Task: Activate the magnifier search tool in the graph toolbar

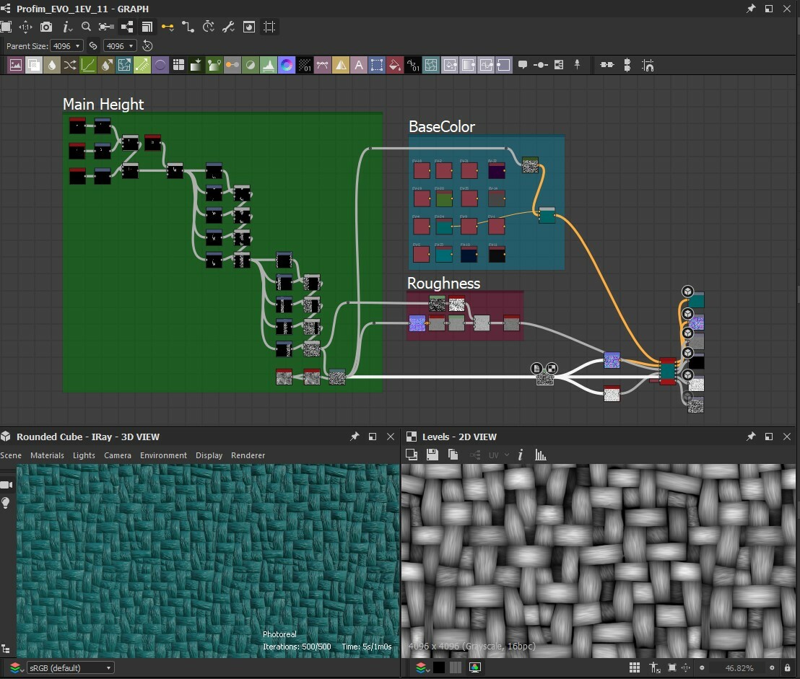Action: 86,27
